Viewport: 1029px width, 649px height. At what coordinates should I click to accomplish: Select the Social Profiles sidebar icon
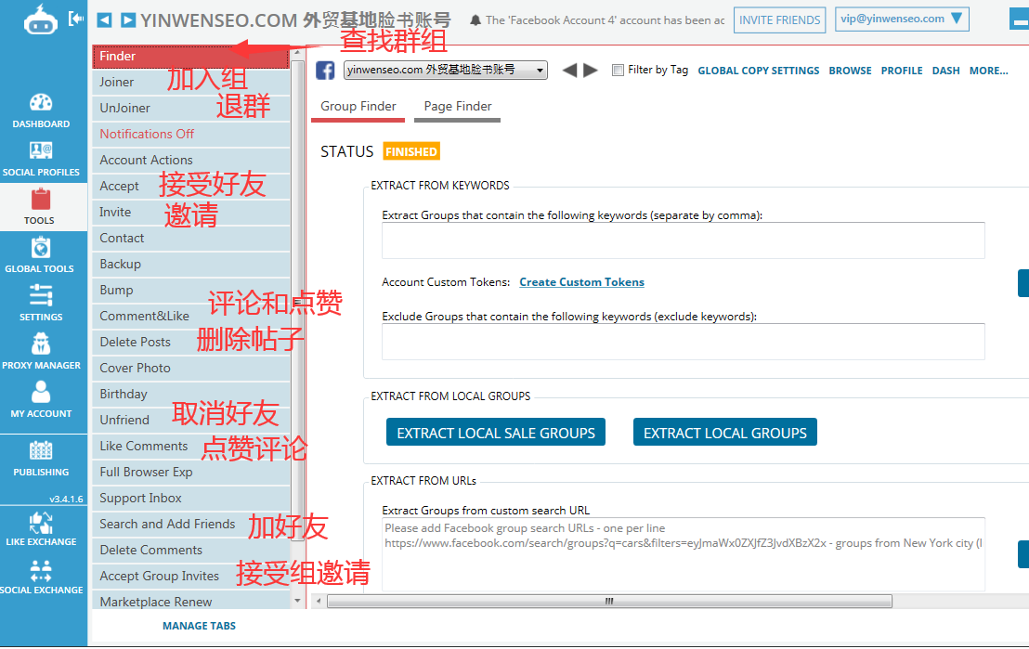pyautogui.click(x=41, y=151)
